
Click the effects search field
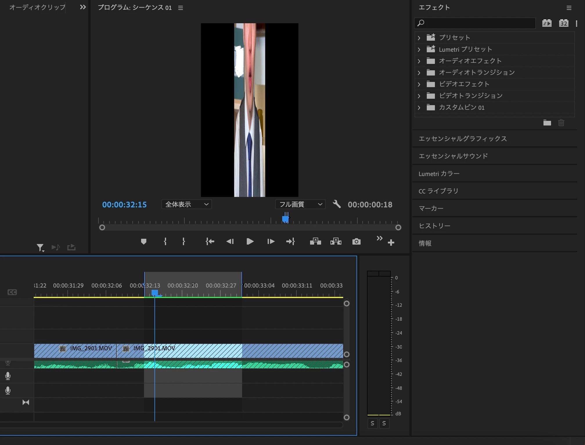[x=476, y=23]
